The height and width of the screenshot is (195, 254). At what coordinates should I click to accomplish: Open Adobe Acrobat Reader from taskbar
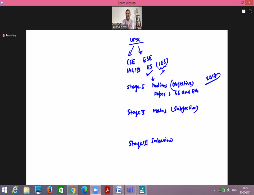click(107, 190)
